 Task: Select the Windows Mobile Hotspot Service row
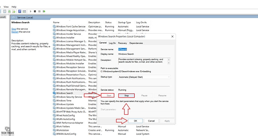point(71,60)
